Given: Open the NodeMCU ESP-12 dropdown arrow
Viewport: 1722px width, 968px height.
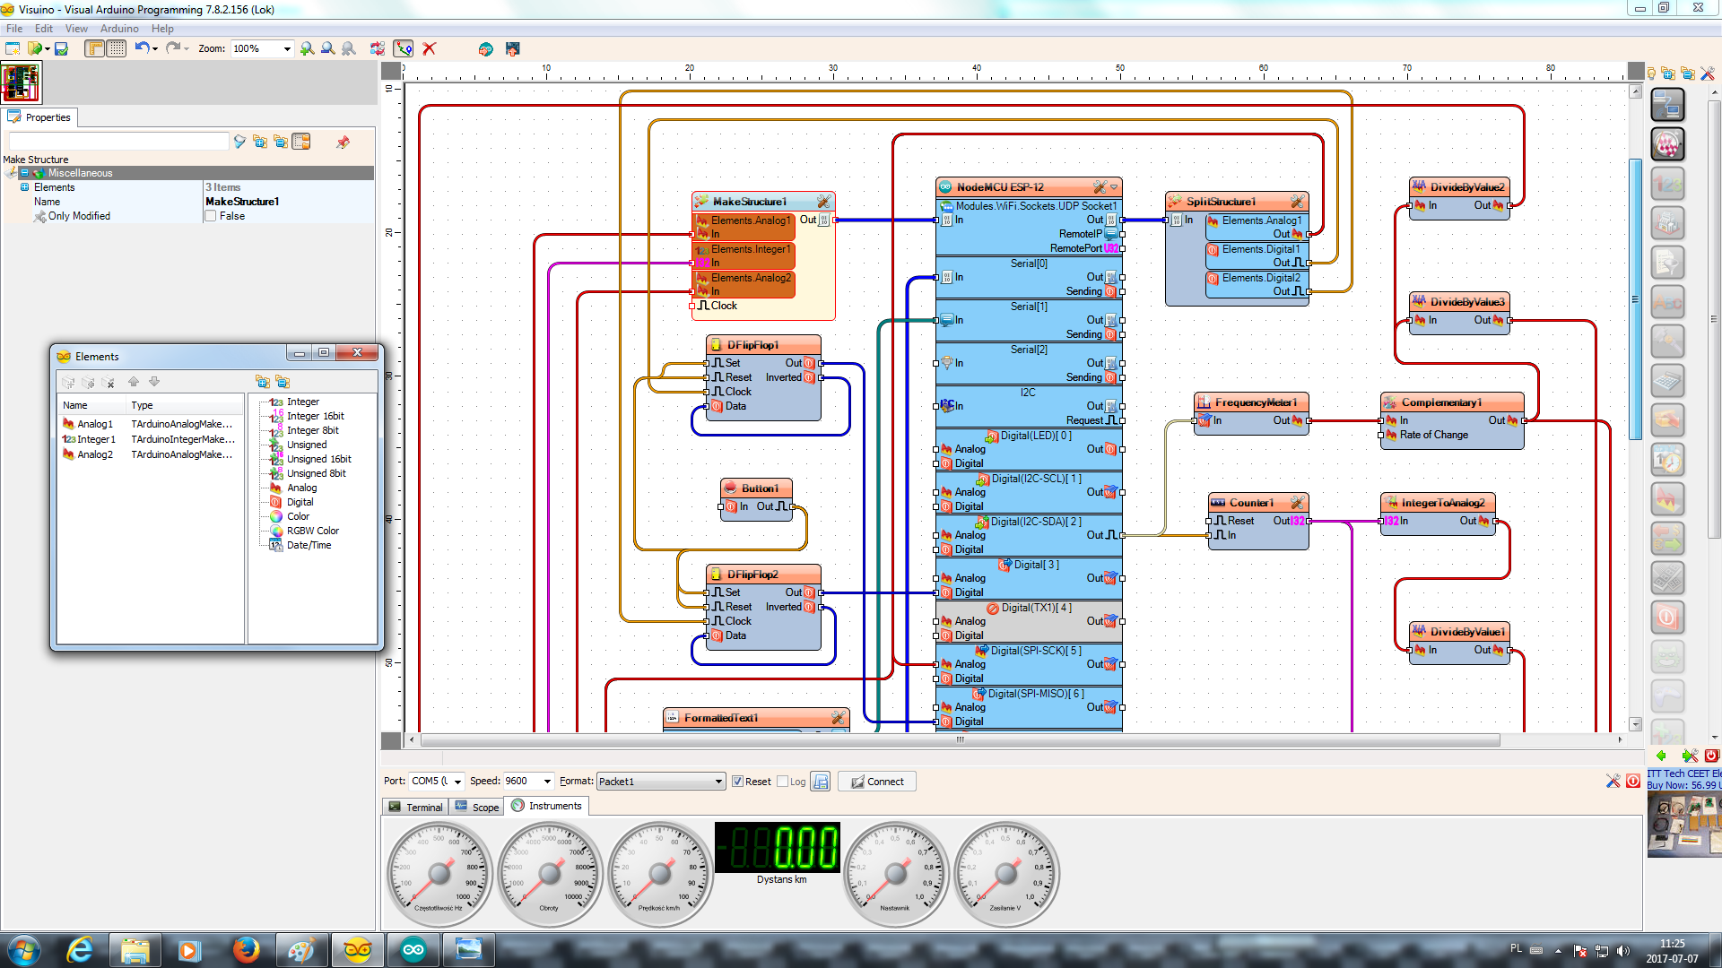Looking at the screenshot, I should pyautogui.click(x=1114, y=187).
